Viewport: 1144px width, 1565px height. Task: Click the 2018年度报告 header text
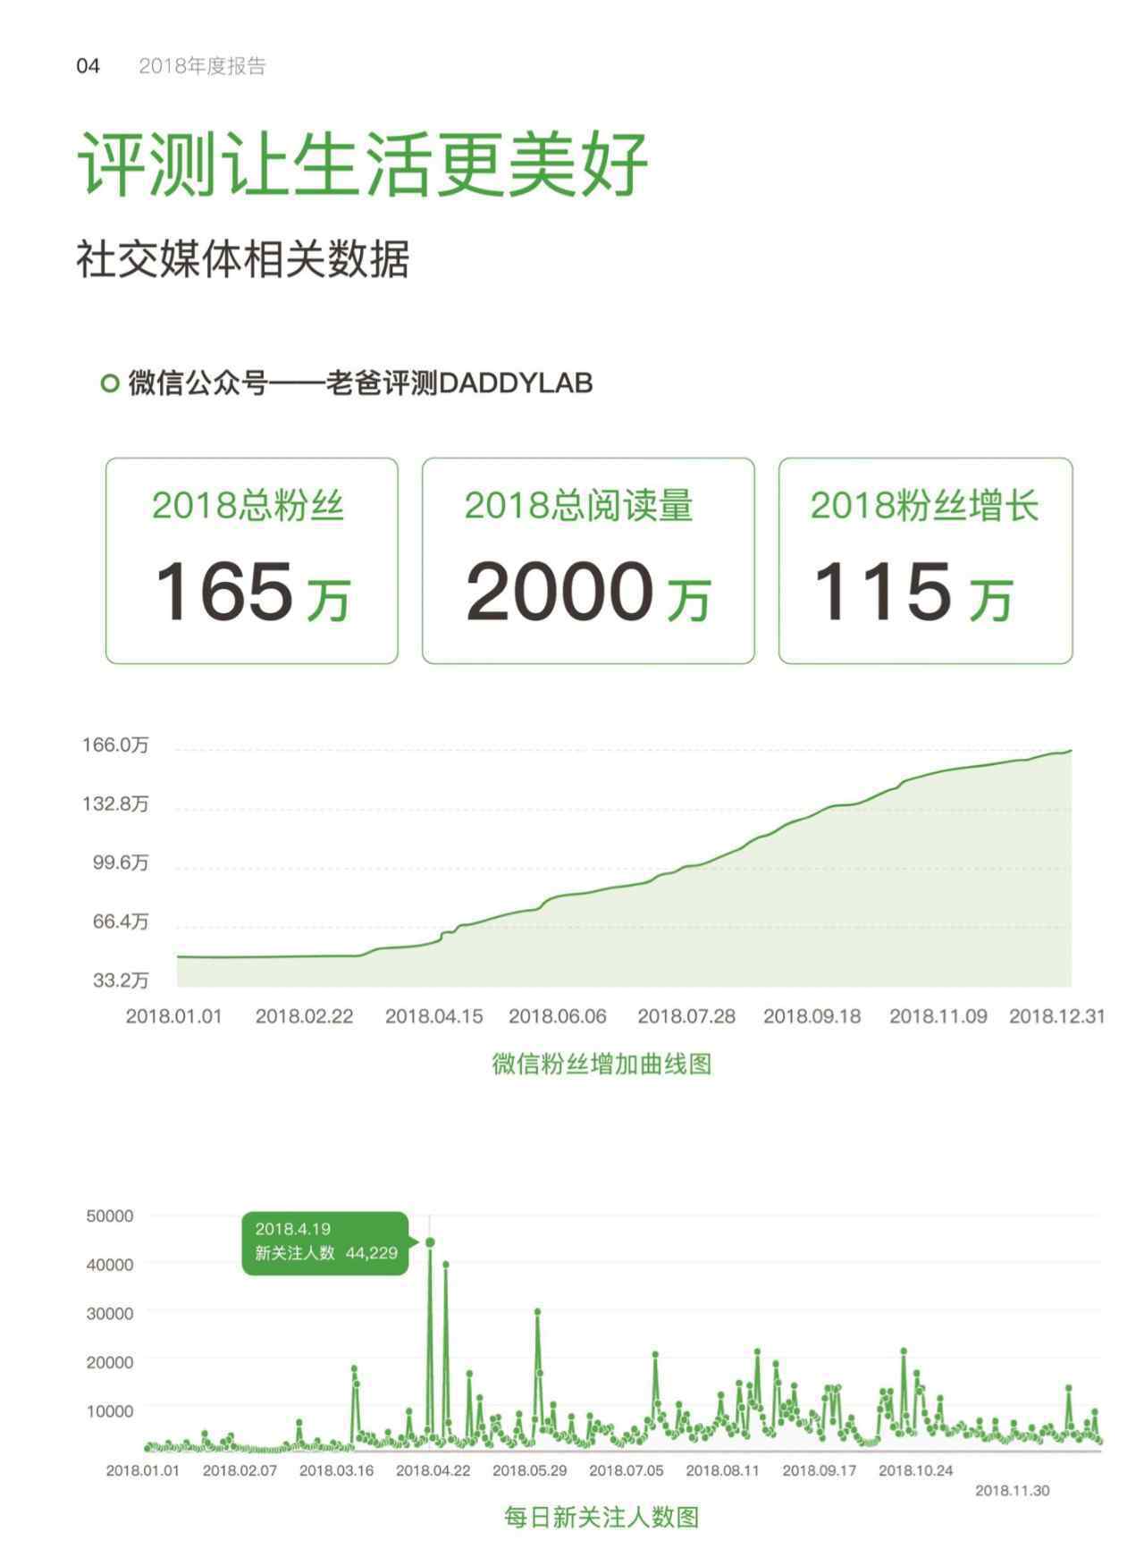click(x=202, y=66)
